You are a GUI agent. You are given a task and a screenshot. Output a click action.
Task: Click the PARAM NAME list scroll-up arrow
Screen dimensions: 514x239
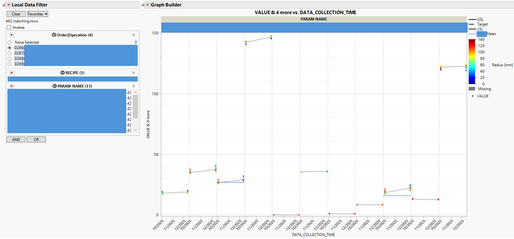click(x=135, y=92)
